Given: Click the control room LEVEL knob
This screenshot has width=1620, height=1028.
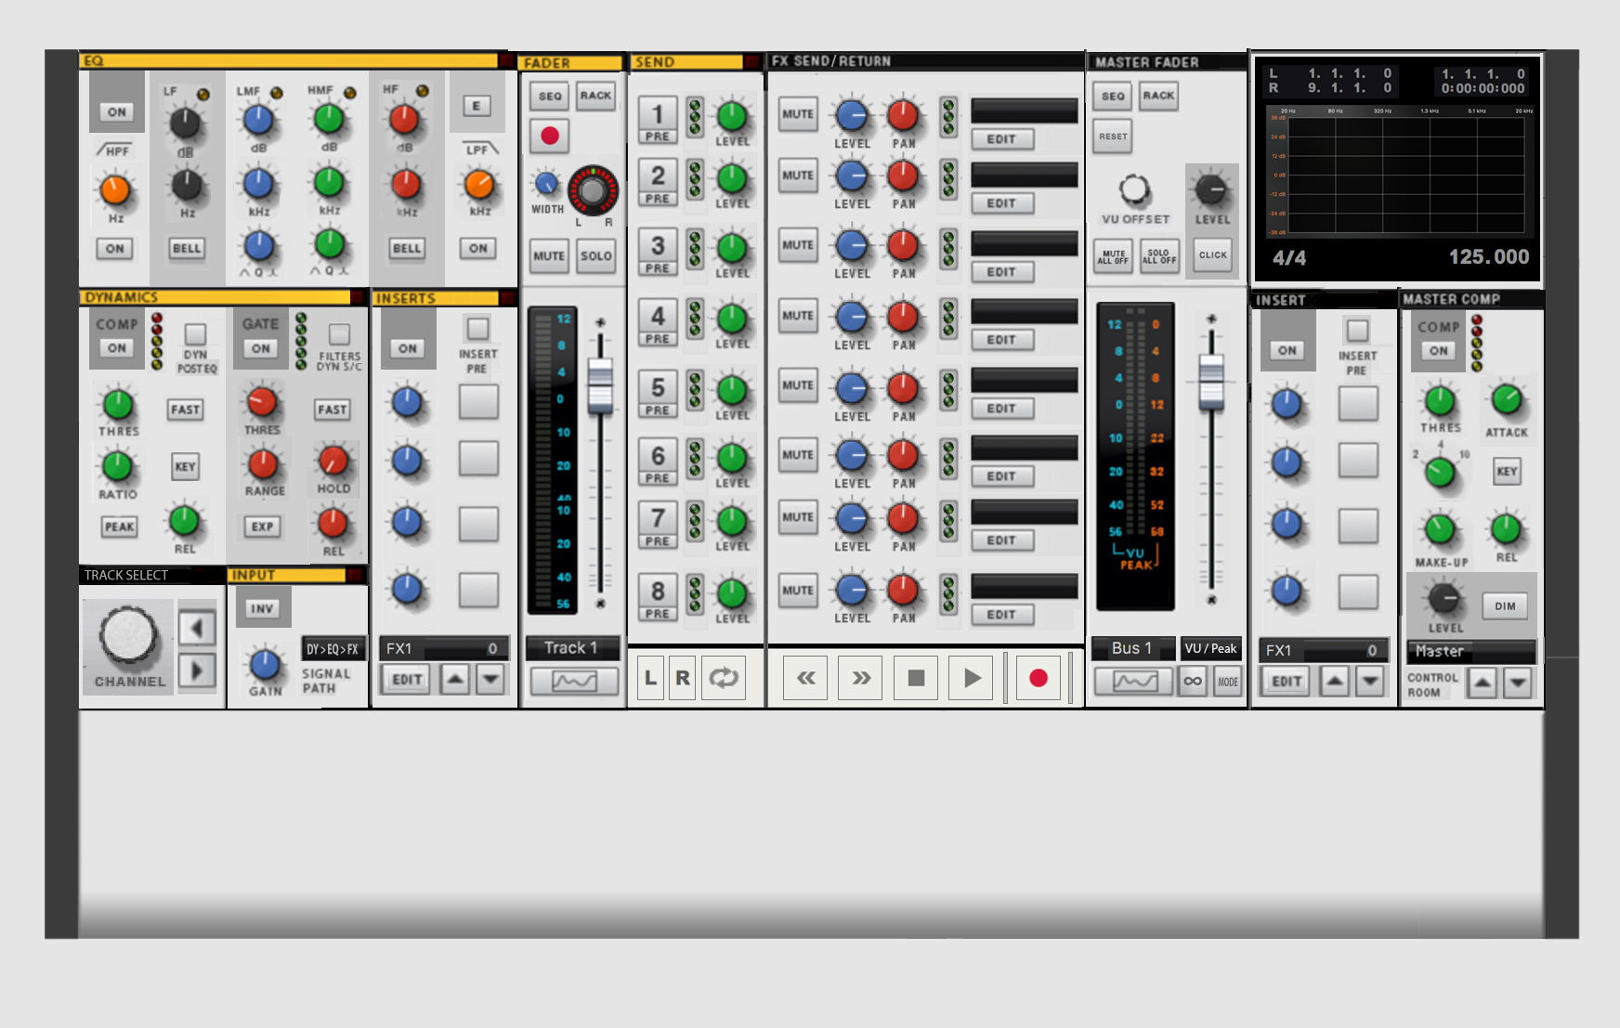Looking at the screenshot, I should tap(1444, 599).
